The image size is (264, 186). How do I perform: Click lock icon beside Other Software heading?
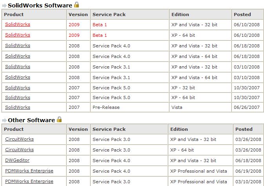60,119
